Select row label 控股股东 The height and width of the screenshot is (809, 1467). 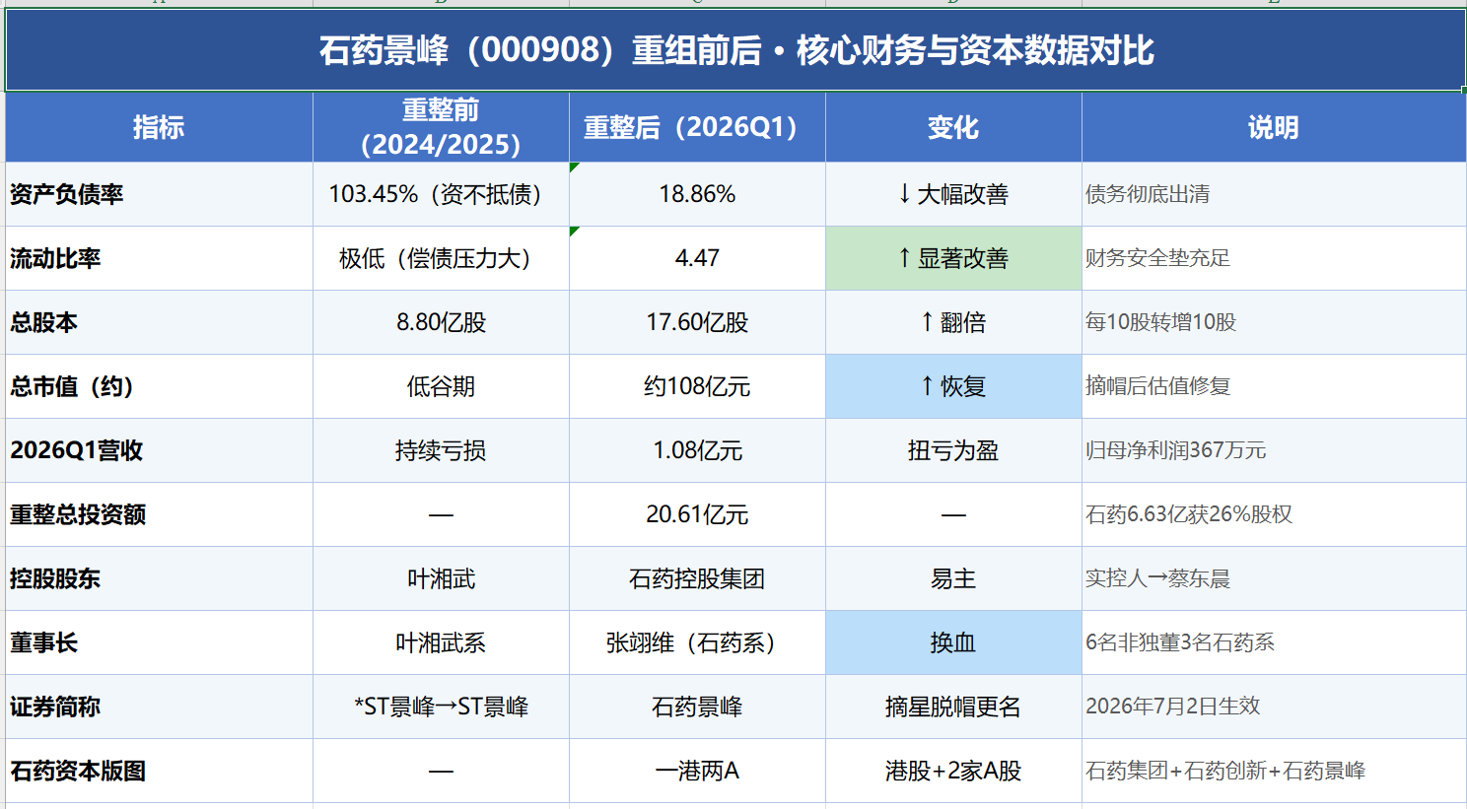click(159, 578)
